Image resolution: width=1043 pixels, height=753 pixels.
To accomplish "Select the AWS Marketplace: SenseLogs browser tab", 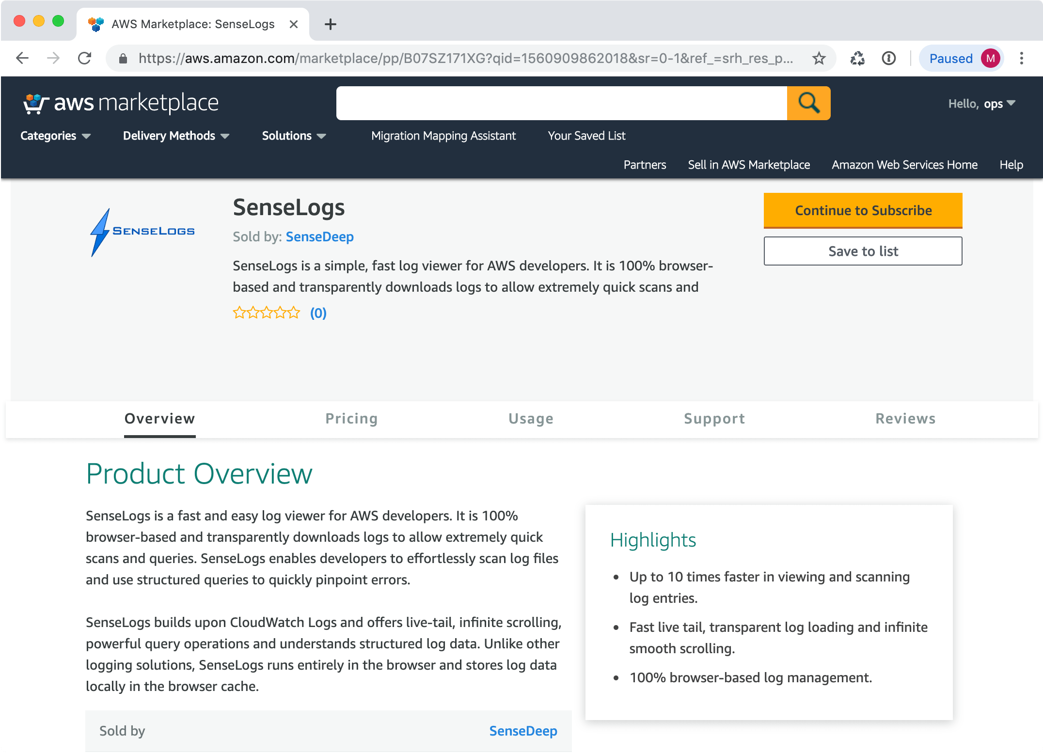I will [193, 24].
